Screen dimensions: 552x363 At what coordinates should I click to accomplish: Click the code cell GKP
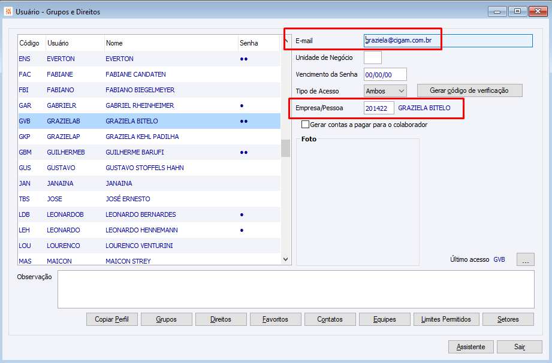click(x=25, y=137)
